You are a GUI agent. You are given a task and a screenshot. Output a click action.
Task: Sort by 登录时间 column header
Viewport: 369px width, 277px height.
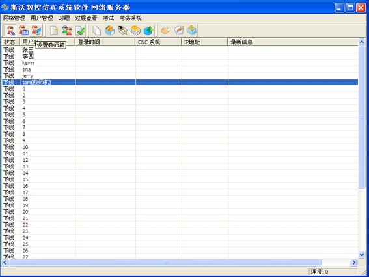[x=105, y=42]
